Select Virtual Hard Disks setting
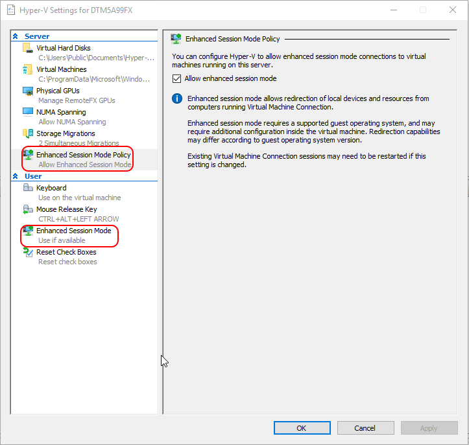 (x=64, y=48)
